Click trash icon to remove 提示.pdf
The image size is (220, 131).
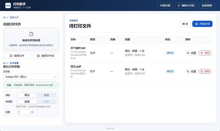pos(202,71)
